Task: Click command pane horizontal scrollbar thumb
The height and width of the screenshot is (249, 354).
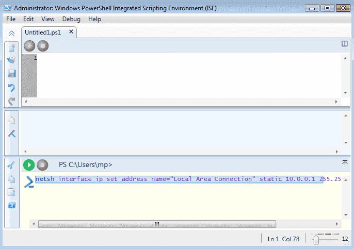Action: pyautogui.click(x=157, y=224)
